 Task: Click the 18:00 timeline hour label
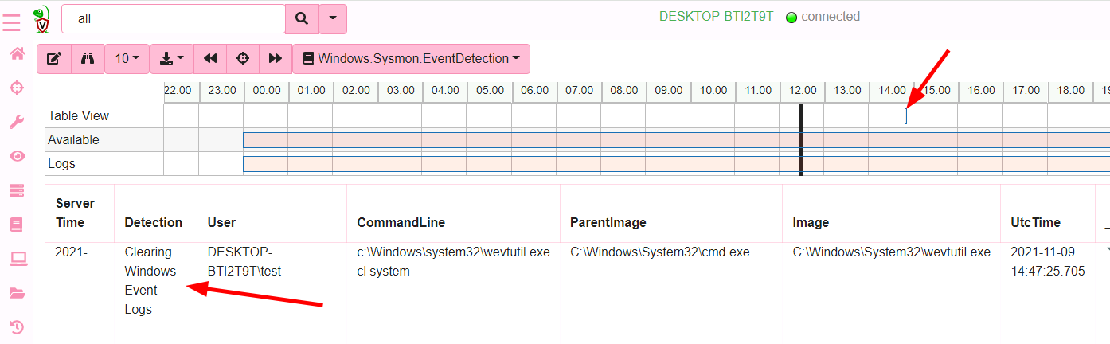coord(1070,91)
